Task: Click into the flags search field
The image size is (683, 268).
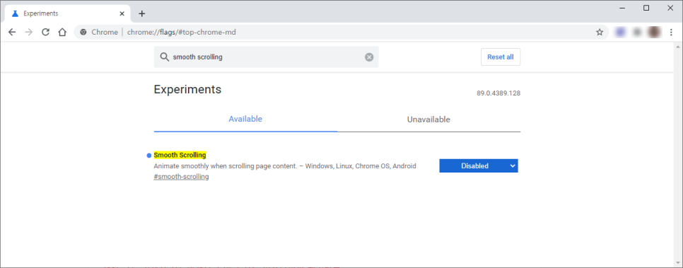Action: click(266, 57)
